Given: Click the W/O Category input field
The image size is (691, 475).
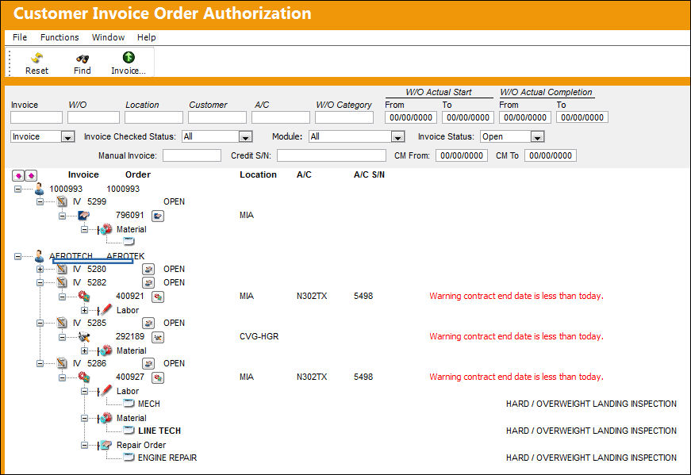Looking at the screenshot, I should click(x=344, y=117).
